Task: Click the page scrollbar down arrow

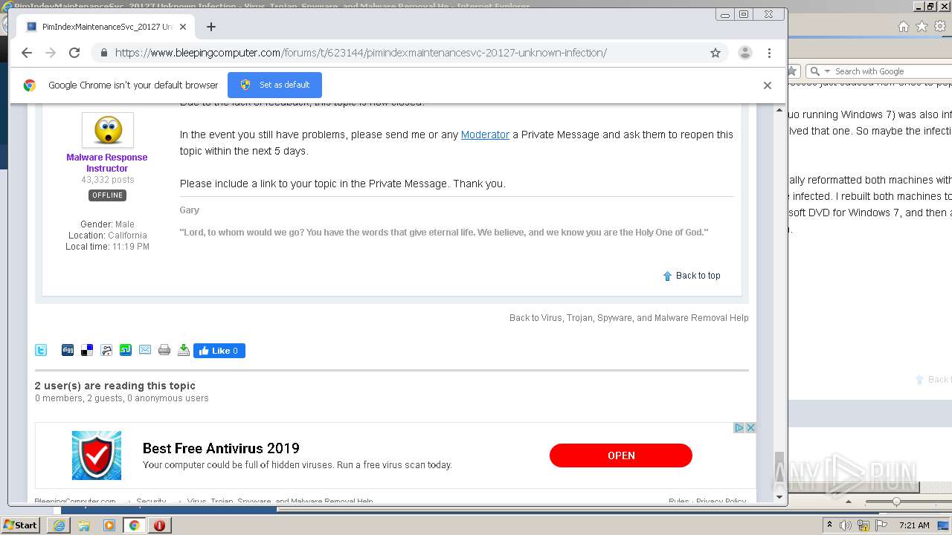Action: 779,497
